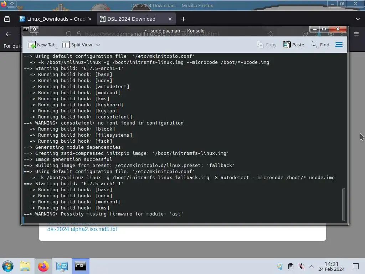The image size is (365, 274).
Task: Click the Konsole vertical scrollbar
Action: tap(343, 204)
